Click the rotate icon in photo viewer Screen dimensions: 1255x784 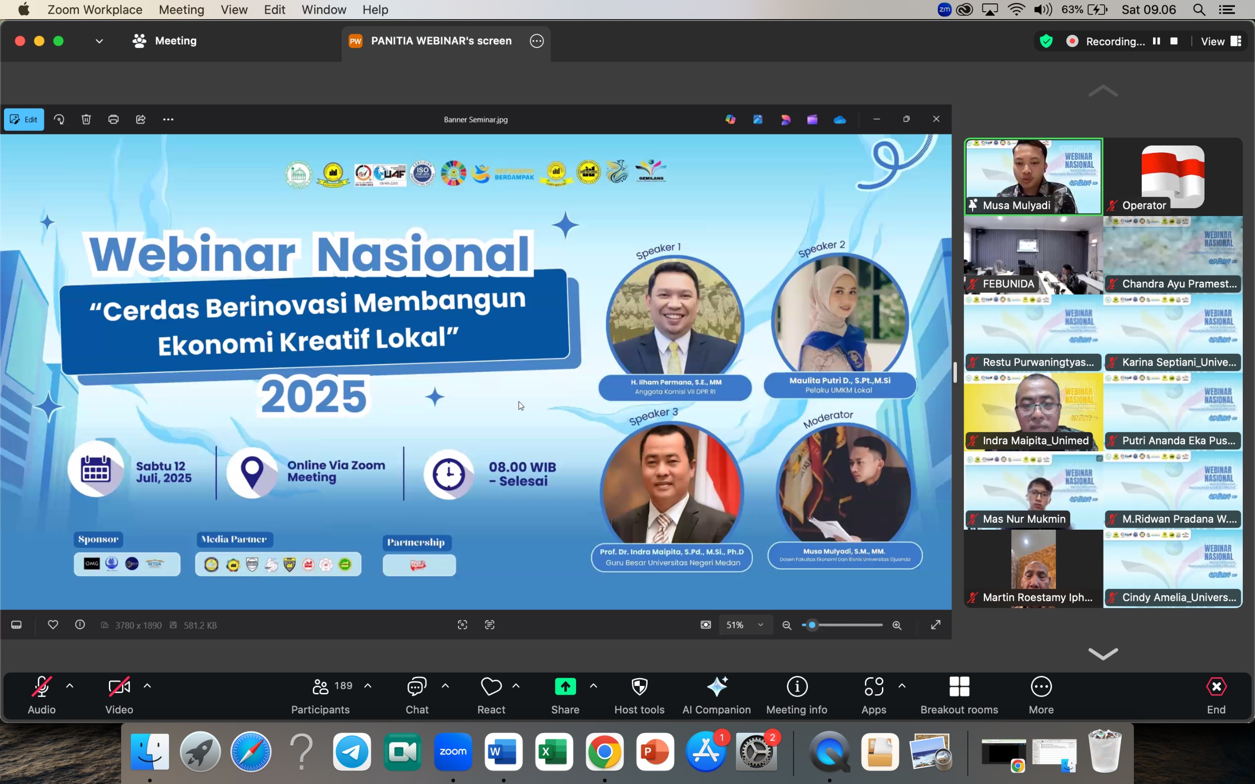tap(59, 119)
